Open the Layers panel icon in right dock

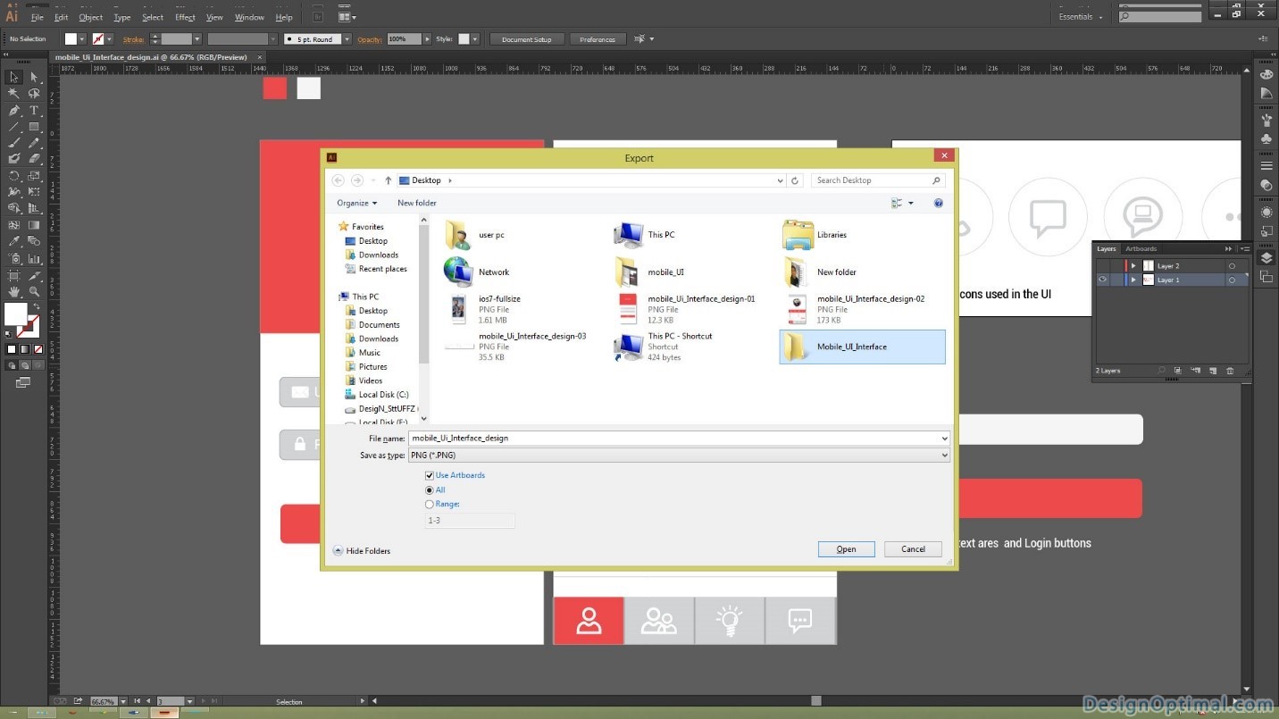tap(1266, 257)
